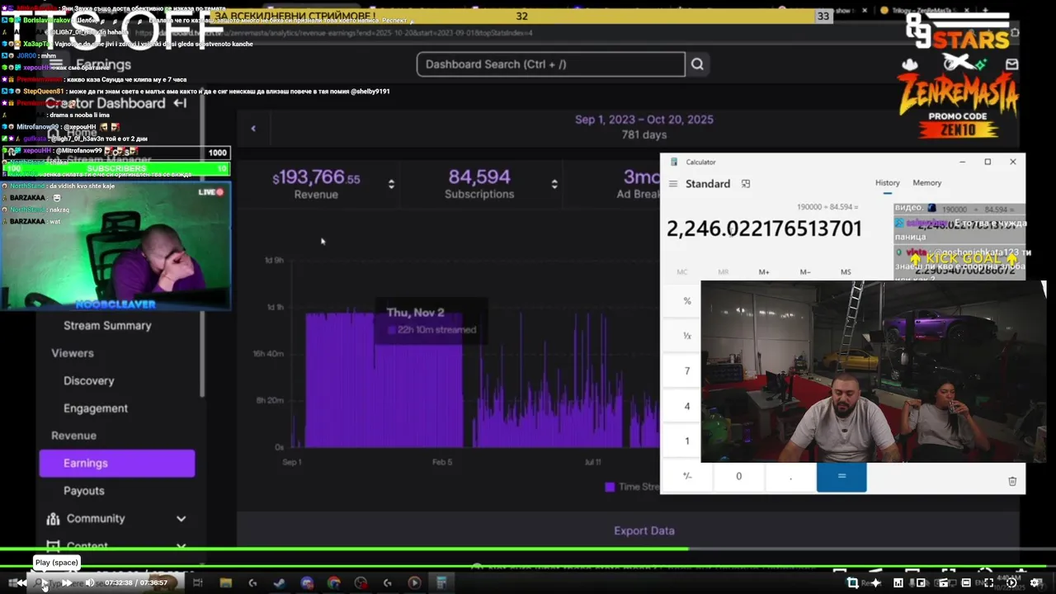
Task: Click the dashboard search magnifier icon
Action: [x=697, y=64]
